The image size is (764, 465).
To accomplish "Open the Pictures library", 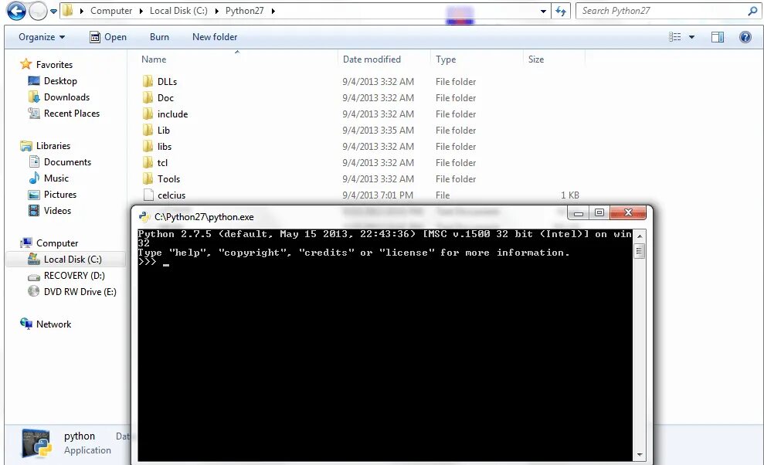I will 60,194.
